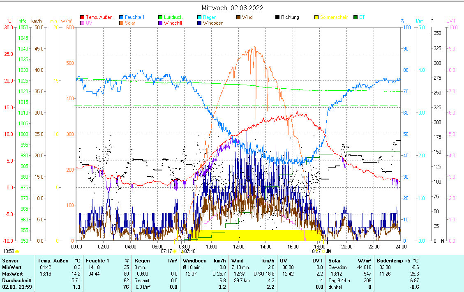This screenshot has height=292, width=464.
Task: Select the brown Wind legend marker
Action: 238,17
